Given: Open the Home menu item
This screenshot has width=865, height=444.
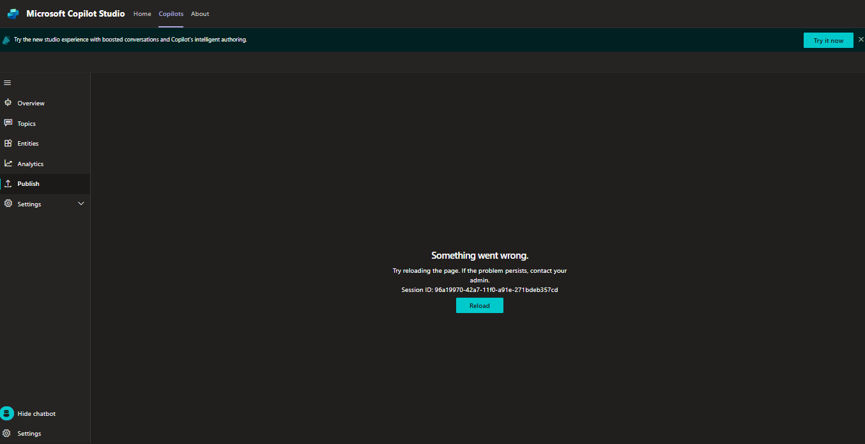Looking at the screenshot, I should pyautogui.click(x=142, y=14).
